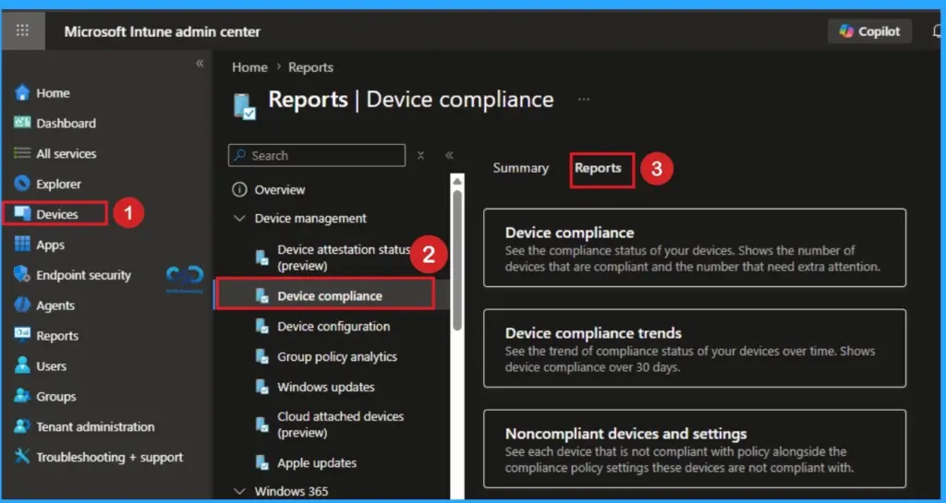
Task: Open Dashboard in the left navigation
Action: click(x=66, y=123)
